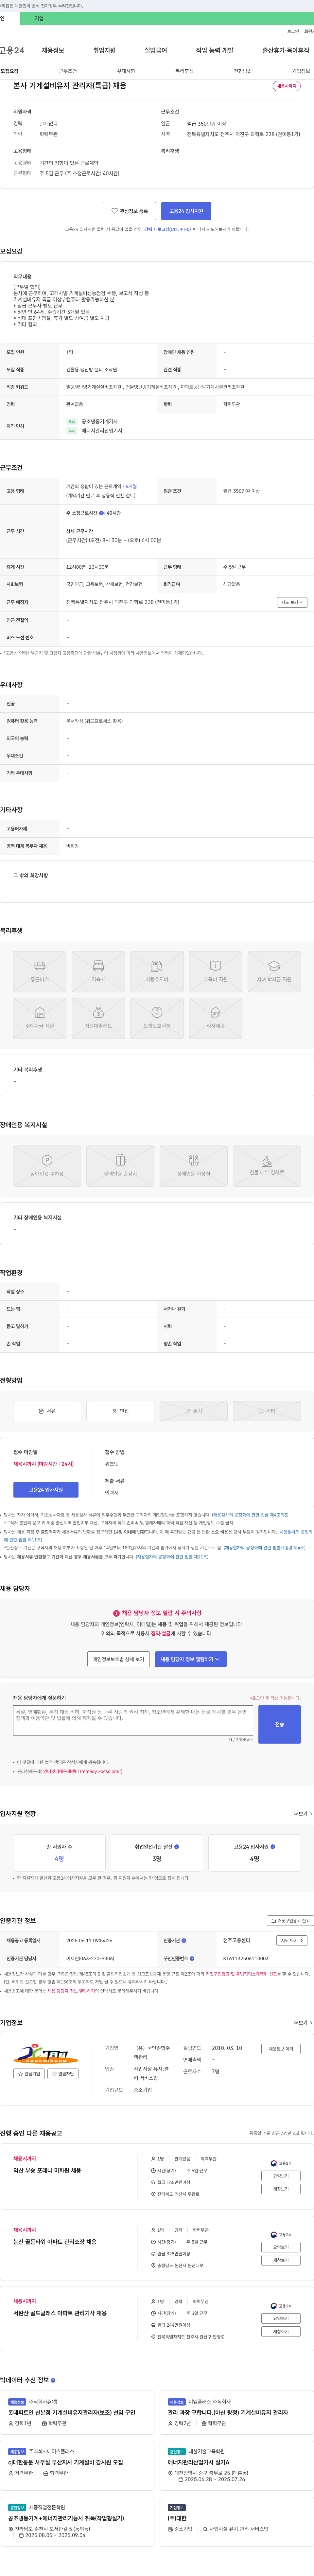Click 개인정보보호법 상세 보기 button
This screenshot has height=2576, width=314.
pos(118,1659)
